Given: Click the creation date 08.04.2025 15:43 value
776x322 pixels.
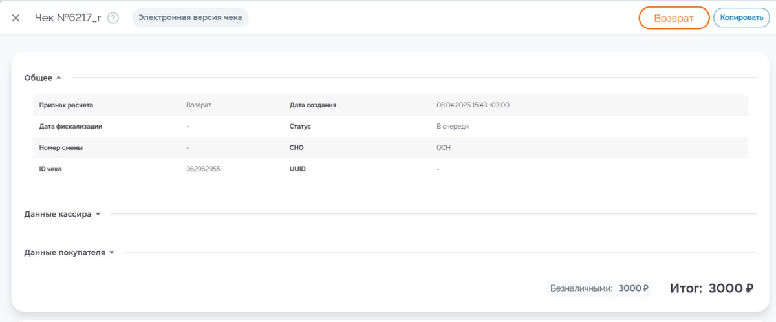Looking at the screenshot, I should [x=473, y=105].
